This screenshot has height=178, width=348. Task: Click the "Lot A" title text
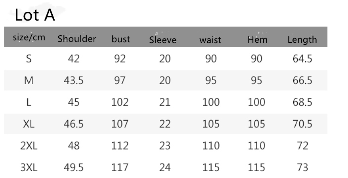click(x=35, y=15)
